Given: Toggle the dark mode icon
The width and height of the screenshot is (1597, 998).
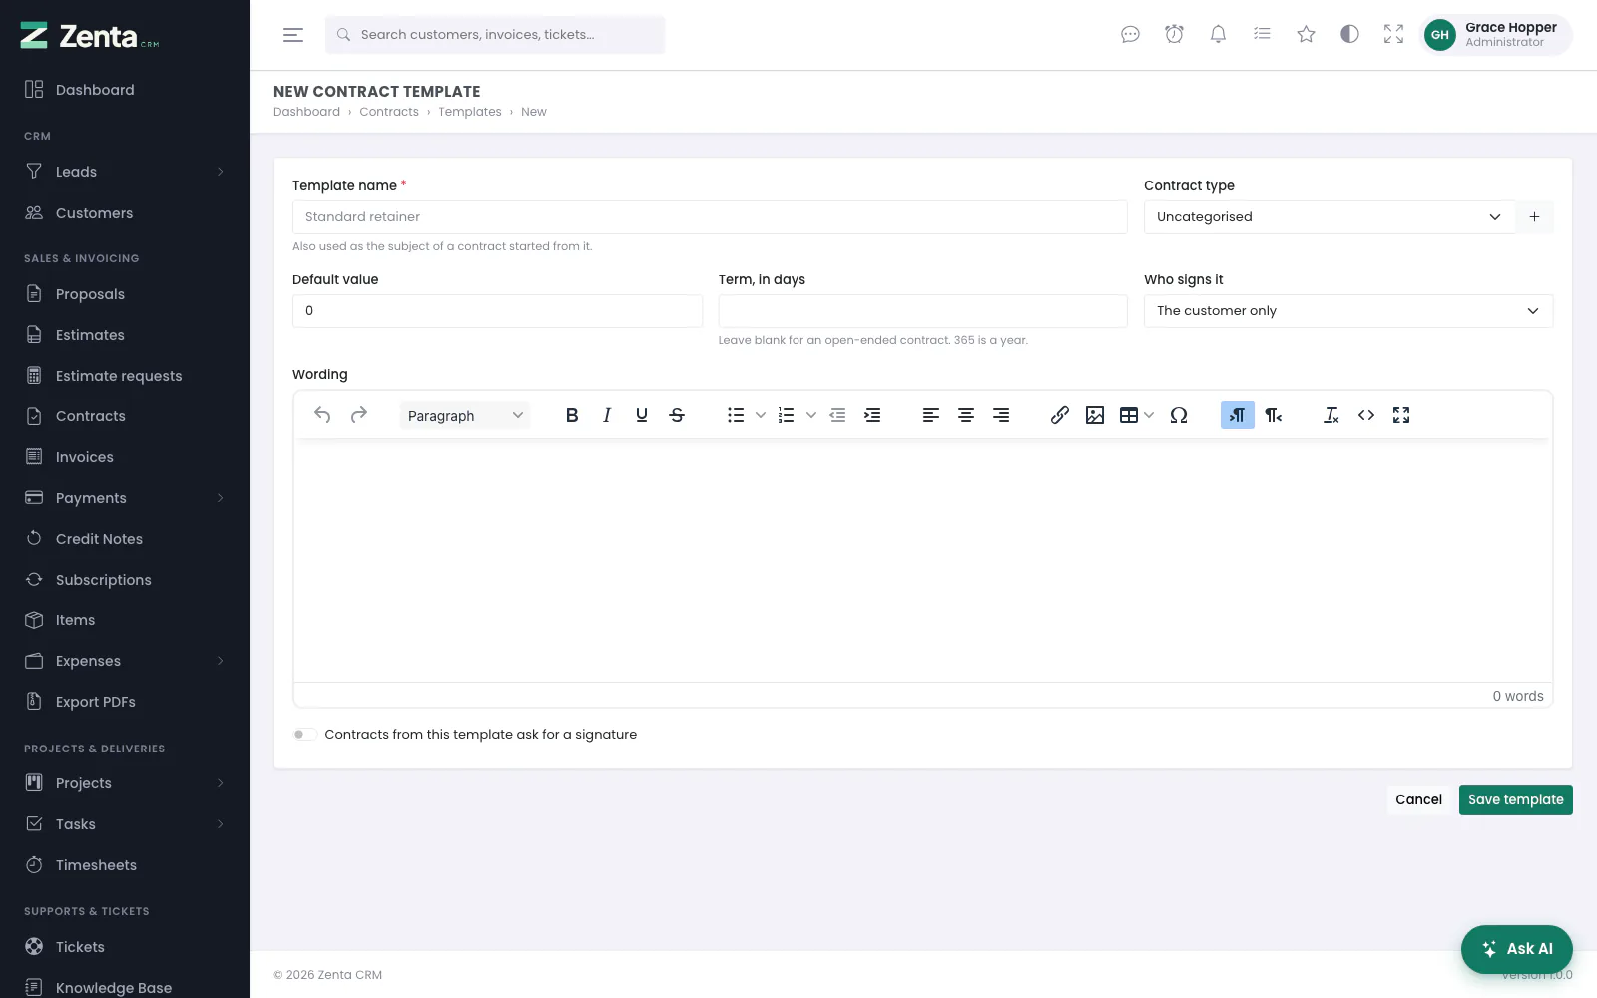Looking at the screenshot, I should [x=1349, y=34].
